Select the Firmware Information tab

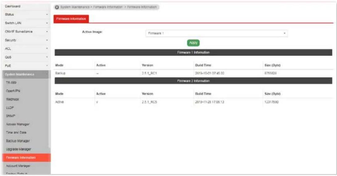pos(71,19)
